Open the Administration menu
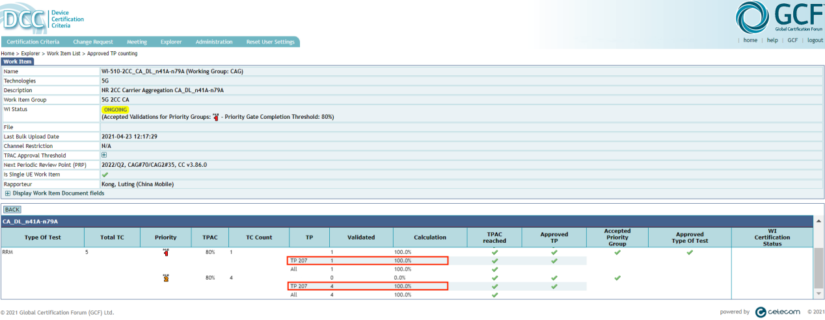This screenshot has height=320, width=825. coord(213,42)
